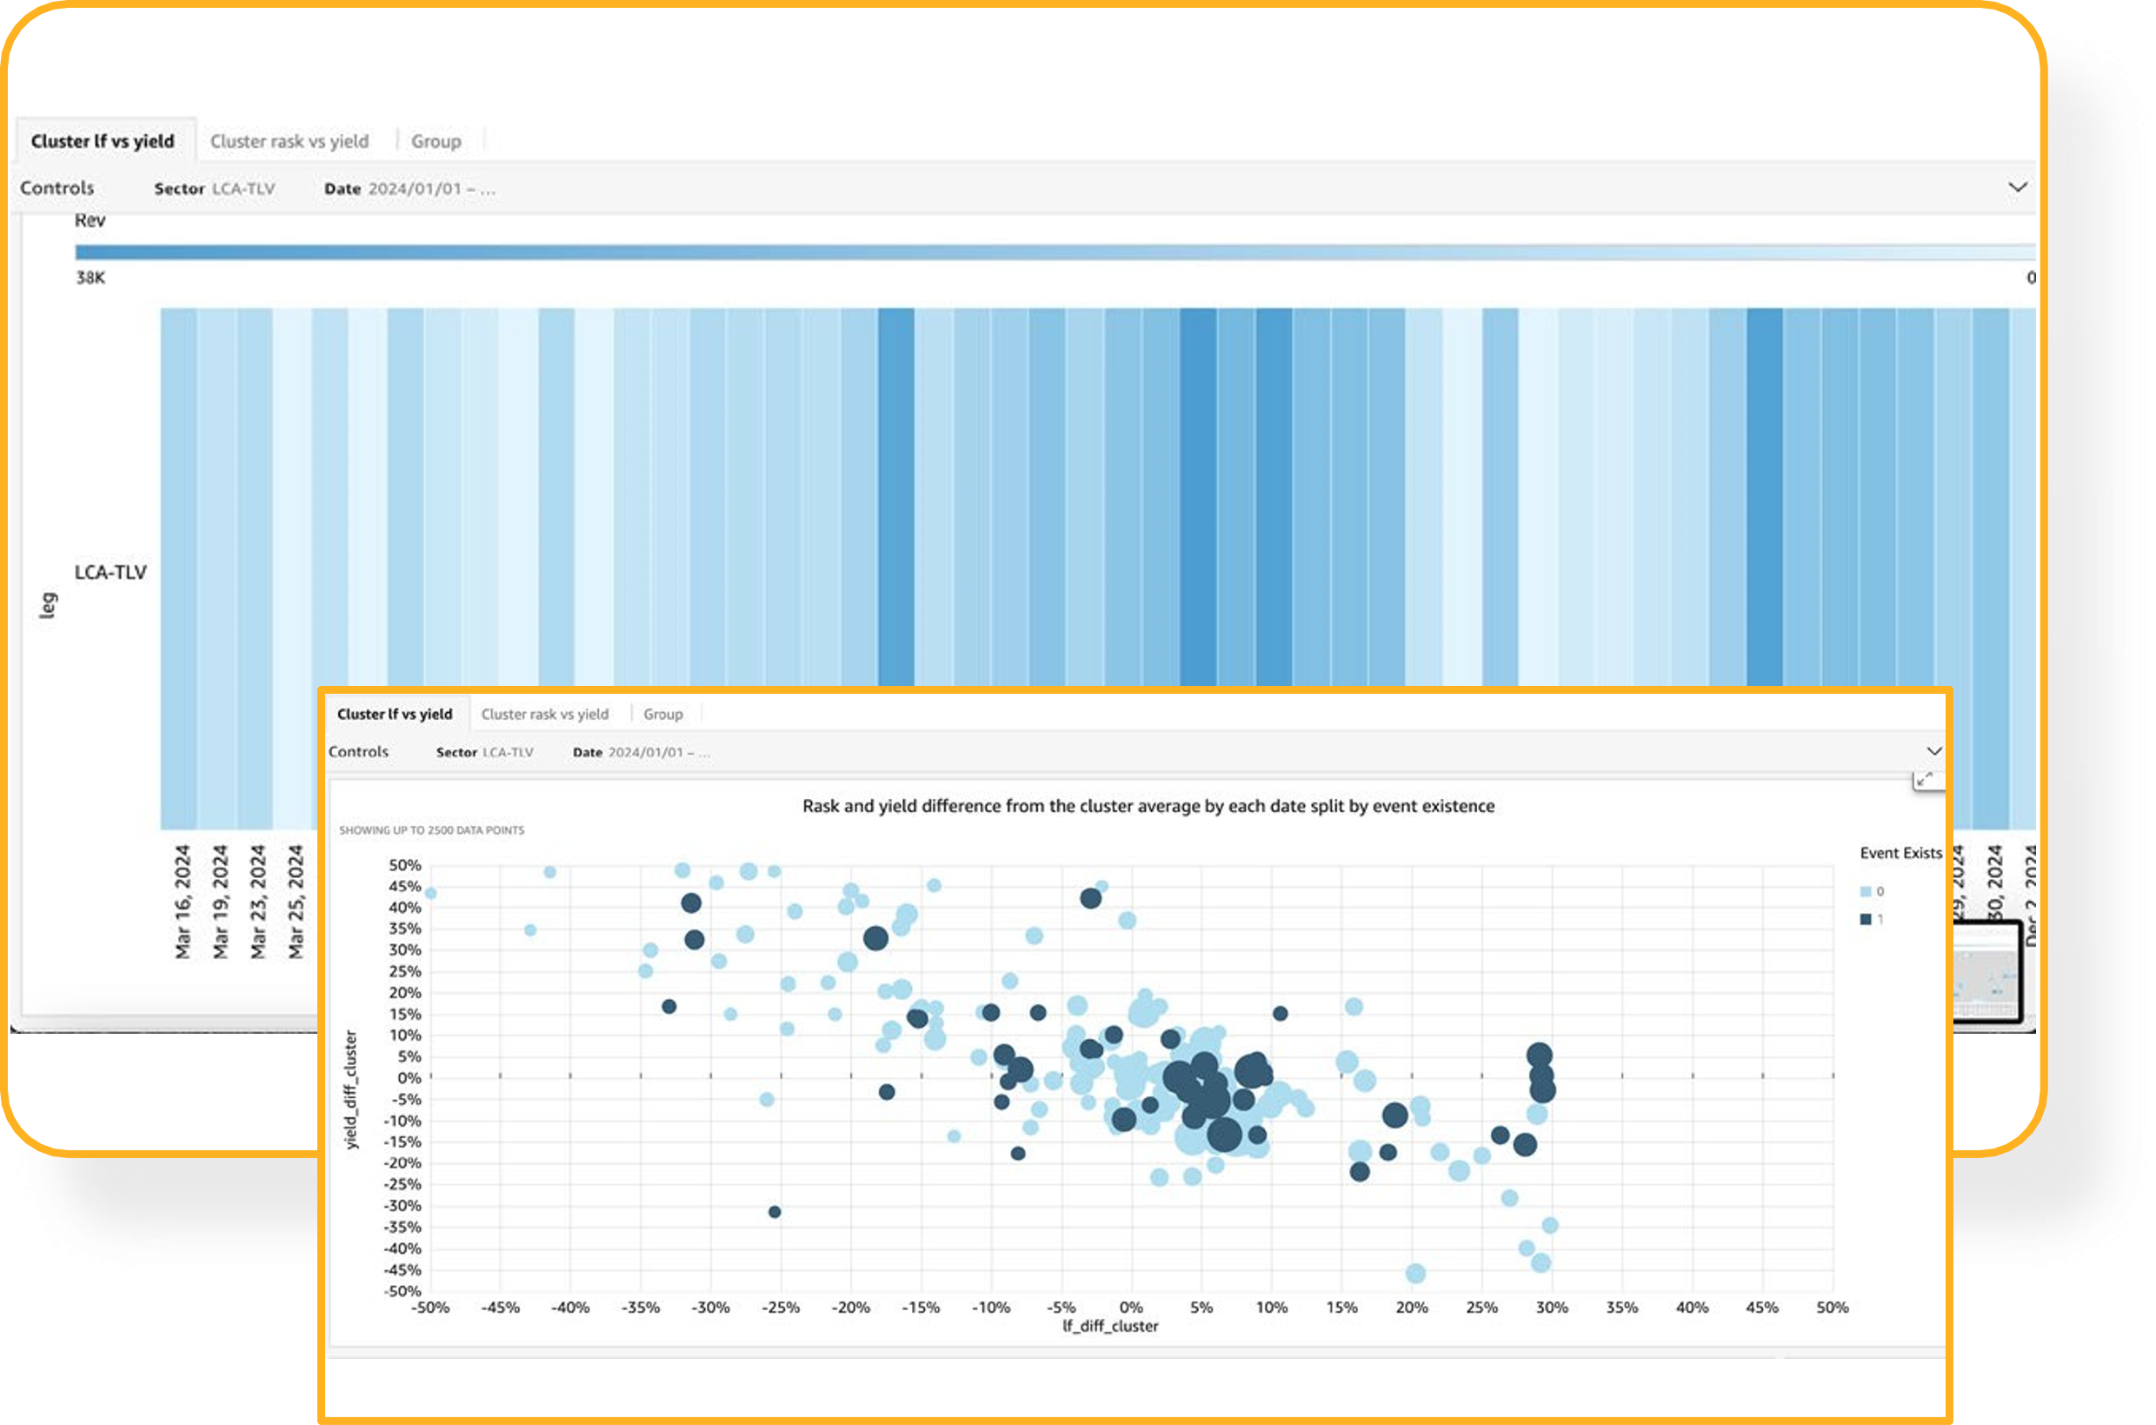Switch to lower panel Cluster rask vs yield tab
Screen dimensions: 2156x1425
click(x=545, y=715)
